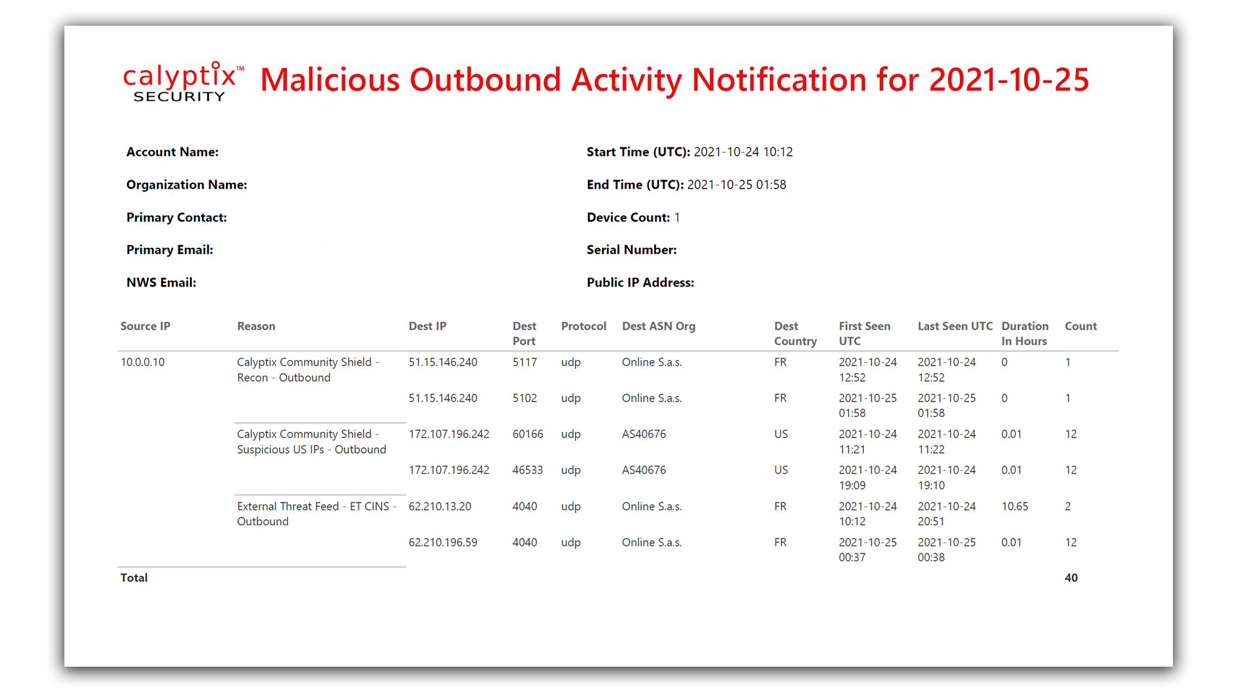Click the Count column header
Screen dimensions: 1236x695
[1080, 326]
